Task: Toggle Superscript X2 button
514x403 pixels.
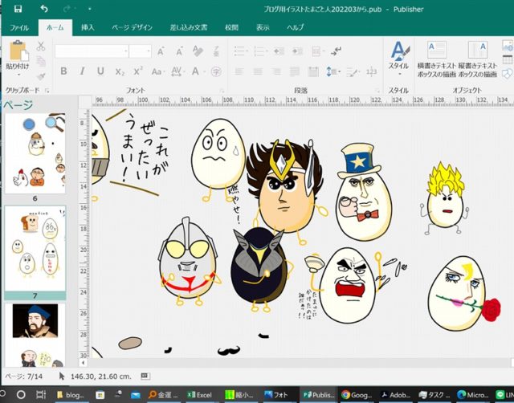Action: click(x=138, y=71)
